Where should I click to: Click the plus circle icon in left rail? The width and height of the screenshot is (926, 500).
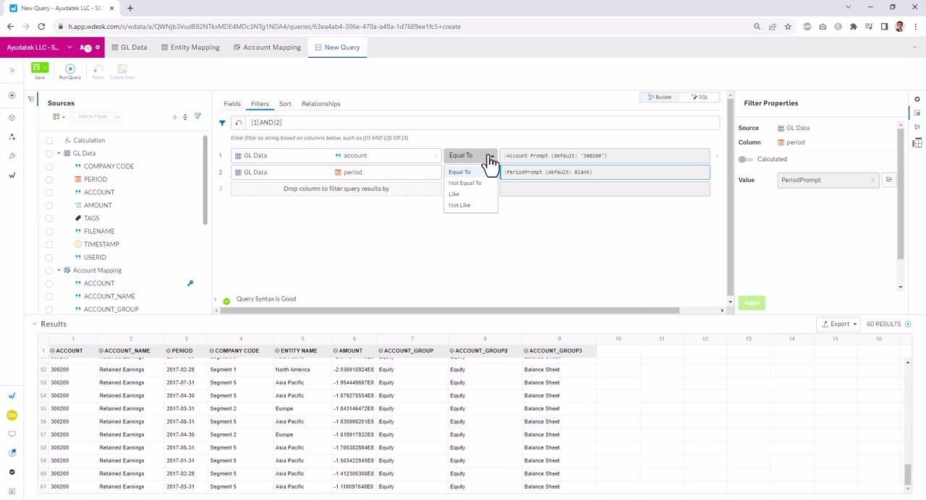point(12,95)
